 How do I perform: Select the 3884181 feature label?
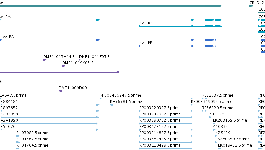(9, 102)
